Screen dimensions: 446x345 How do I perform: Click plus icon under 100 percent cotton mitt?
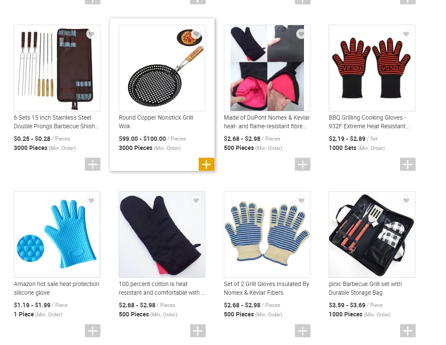click(198, 331)
